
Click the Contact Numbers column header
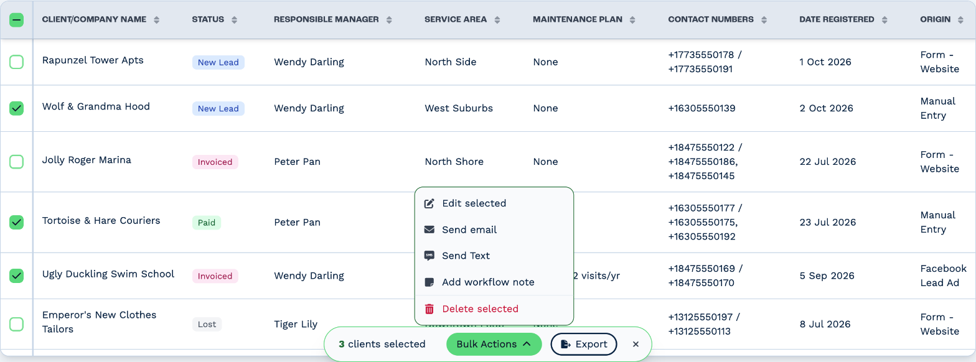pyautogui.click(x=711, y=19)
